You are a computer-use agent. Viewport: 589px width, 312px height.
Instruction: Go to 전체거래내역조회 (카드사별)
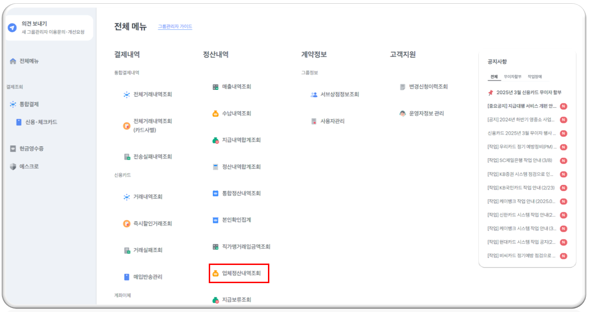coord(152,125)
